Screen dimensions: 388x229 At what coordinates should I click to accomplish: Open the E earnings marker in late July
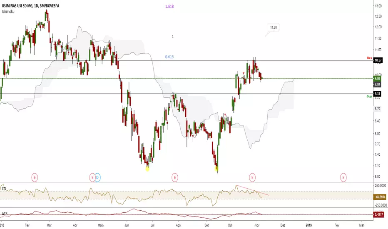coord(175,177)
